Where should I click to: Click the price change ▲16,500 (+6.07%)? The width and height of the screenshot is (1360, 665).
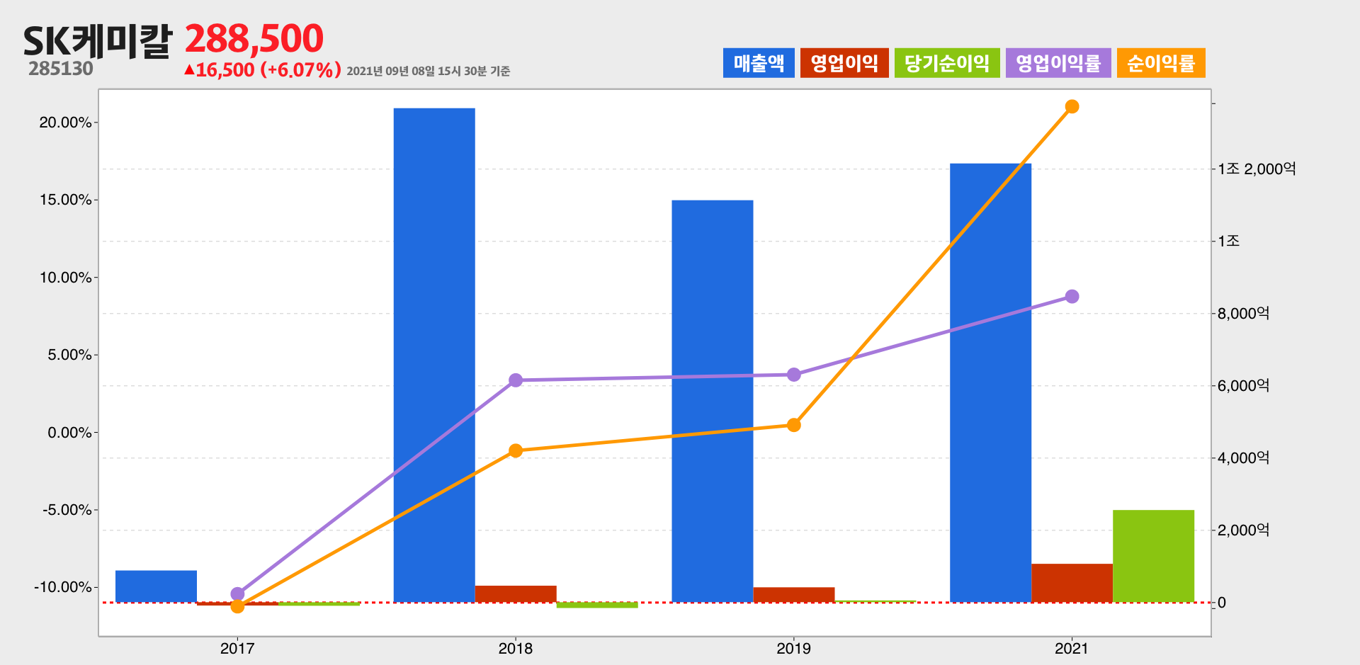click(262, 70)
